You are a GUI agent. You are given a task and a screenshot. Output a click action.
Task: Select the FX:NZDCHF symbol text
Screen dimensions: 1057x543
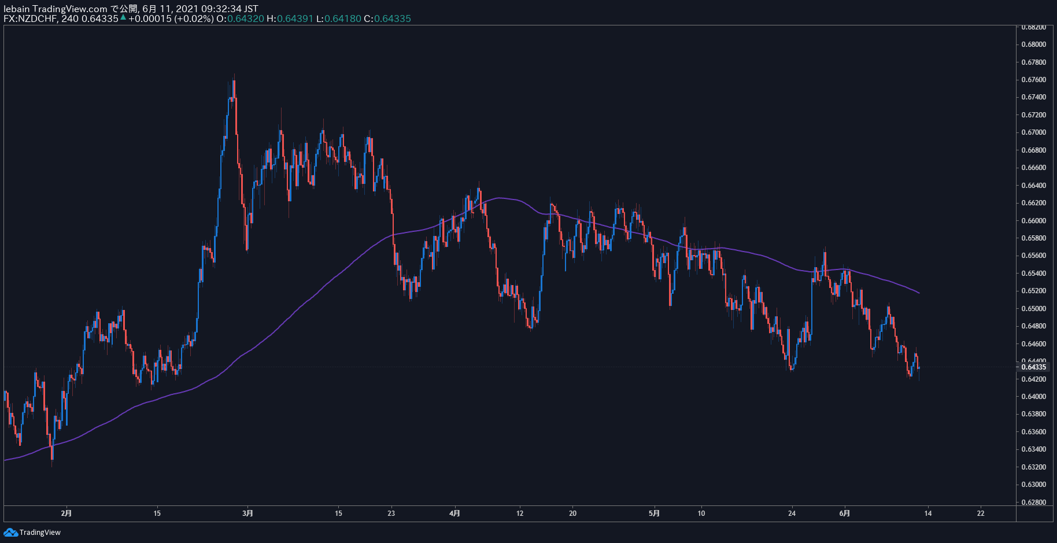[x=30, y=19]
